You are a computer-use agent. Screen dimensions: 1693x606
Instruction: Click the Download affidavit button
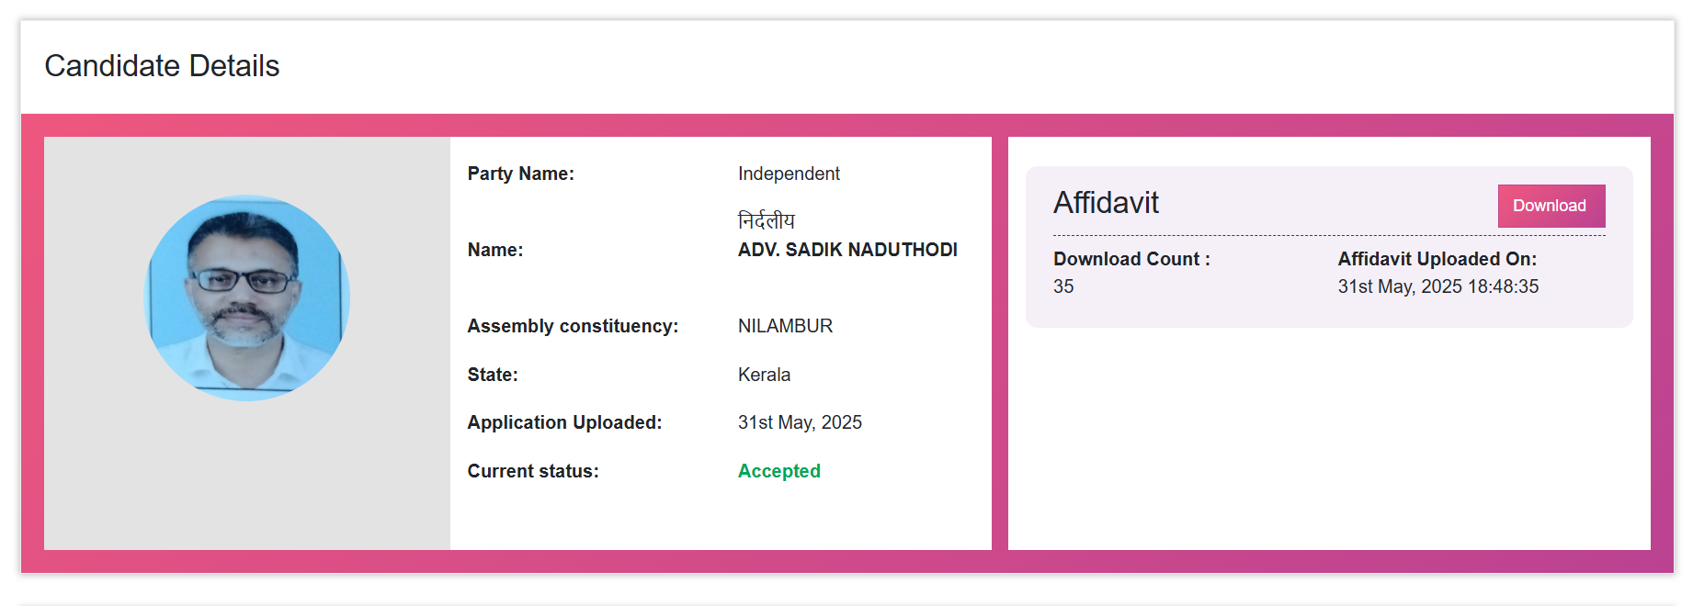pyautogui.click(x=1551, y=206)
